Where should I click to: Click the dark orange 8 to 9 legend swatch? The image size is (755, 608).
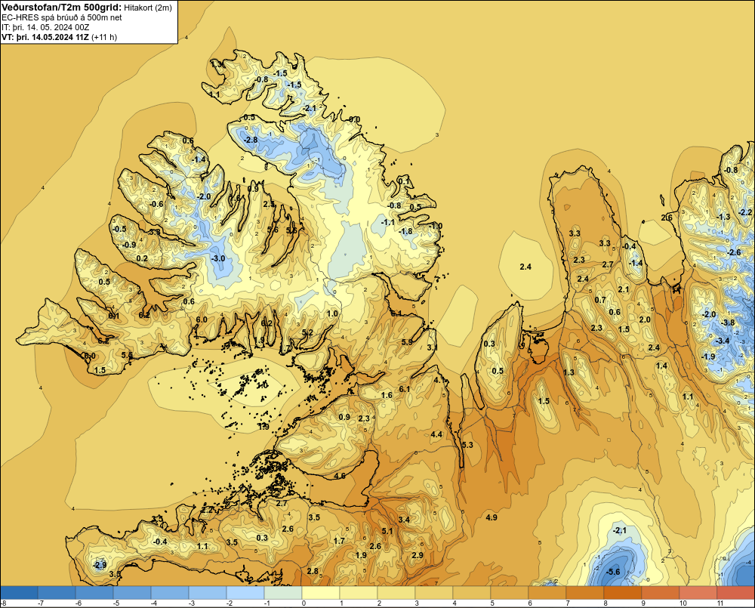(x=623, y=592)
